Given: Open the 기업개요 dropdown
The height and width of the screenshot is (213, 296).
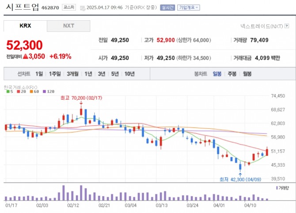Looking at the screenshot, I should click(x=188, y=7).
